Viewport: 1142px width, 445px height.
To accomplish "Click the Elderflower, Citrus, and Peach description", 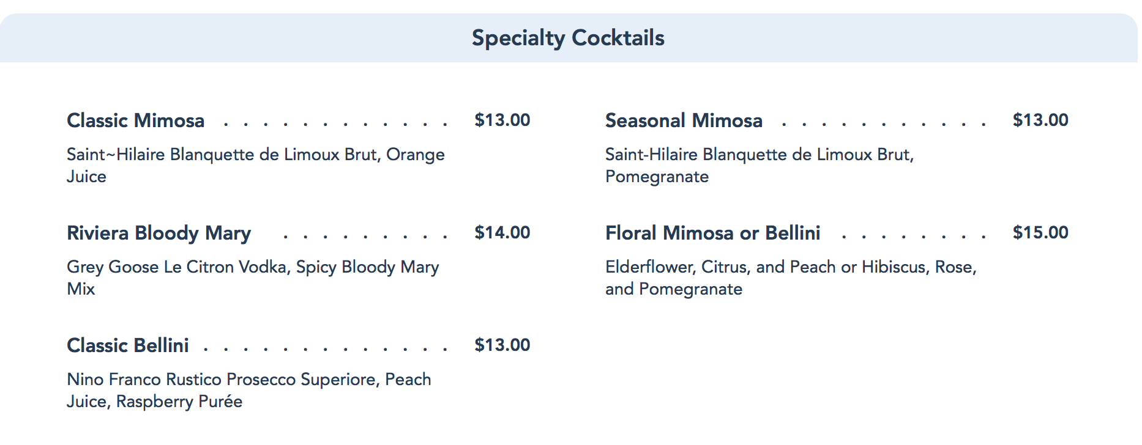I will point(790,278).
